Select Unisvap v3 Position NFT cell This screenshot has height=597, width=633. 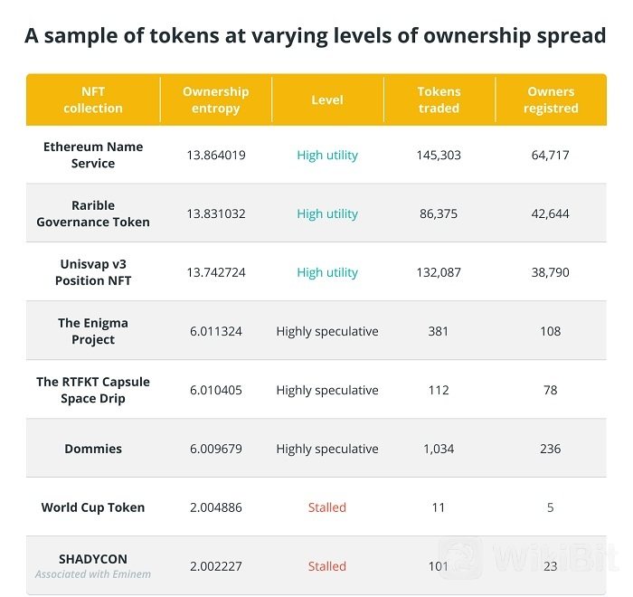pos(93,272)
